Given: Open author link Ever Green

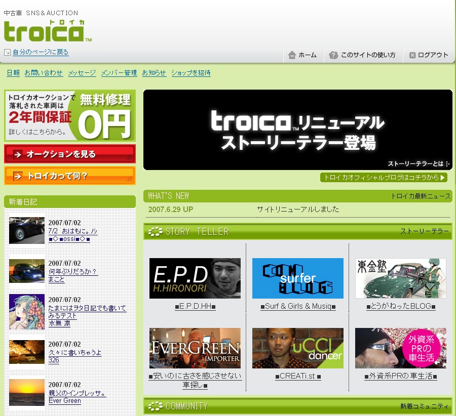Looking at the screenshot, I should 64,401.
